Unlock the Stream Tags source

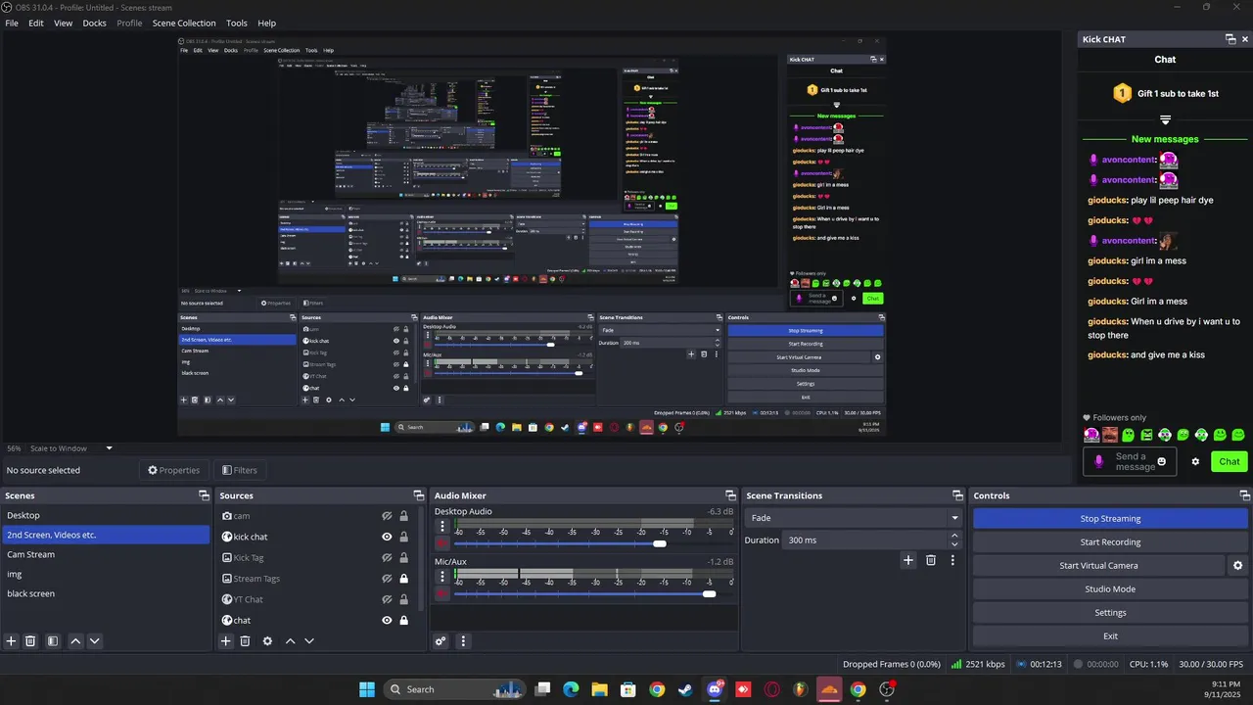pyautogui.click(x=403, y=579)
